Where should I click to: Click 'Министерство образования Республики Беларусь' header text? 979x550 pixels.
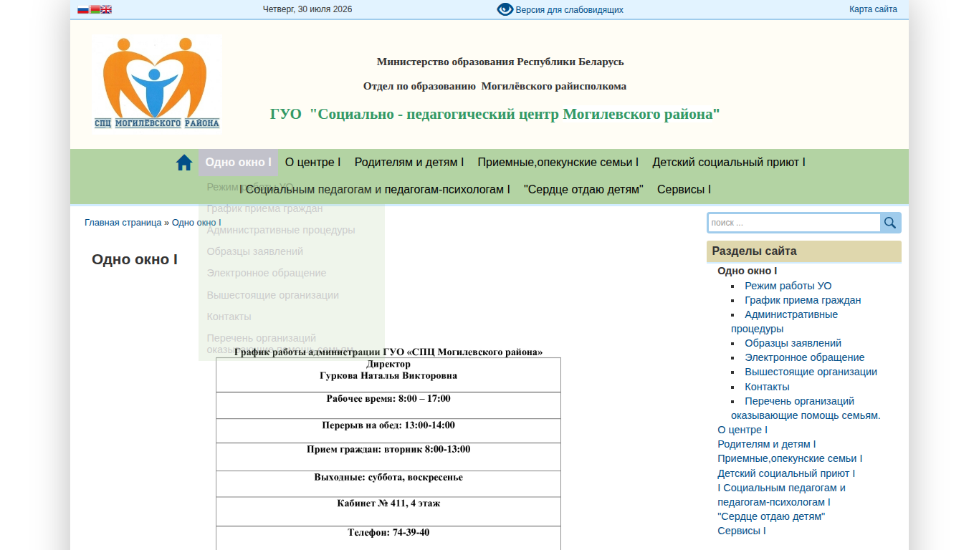coord(500,62)
